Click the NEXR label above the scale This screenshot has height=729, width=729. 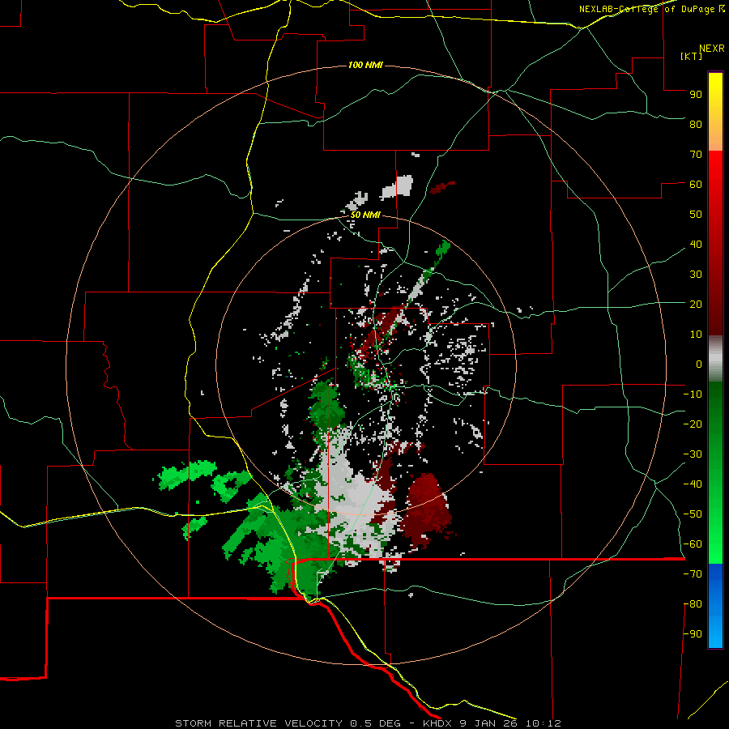pos(712,49)
